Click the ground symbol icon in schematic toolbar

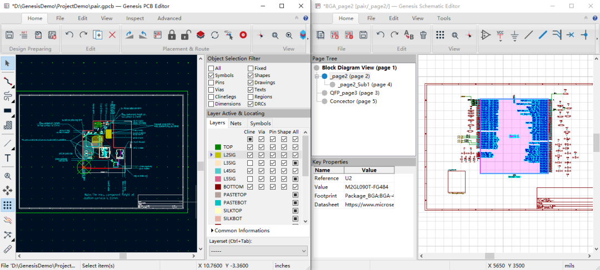point(514,35)
